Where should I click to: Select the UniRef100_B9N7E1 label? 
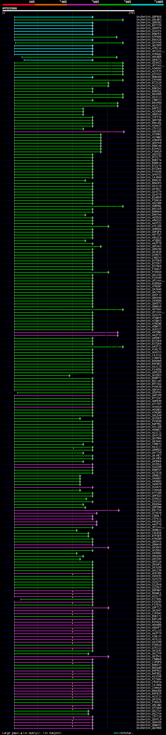[x=149, y=34]
